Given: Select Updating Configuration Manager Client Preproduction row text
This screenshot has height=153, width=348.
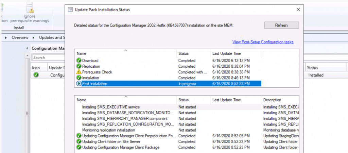Looking at the screenshot, I should click(129, 136).
